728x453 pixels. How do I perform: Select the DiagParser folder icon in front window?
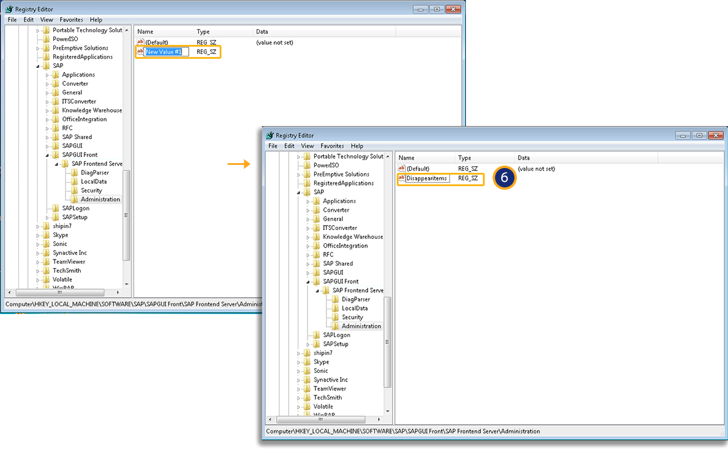[x=335, y=300]
